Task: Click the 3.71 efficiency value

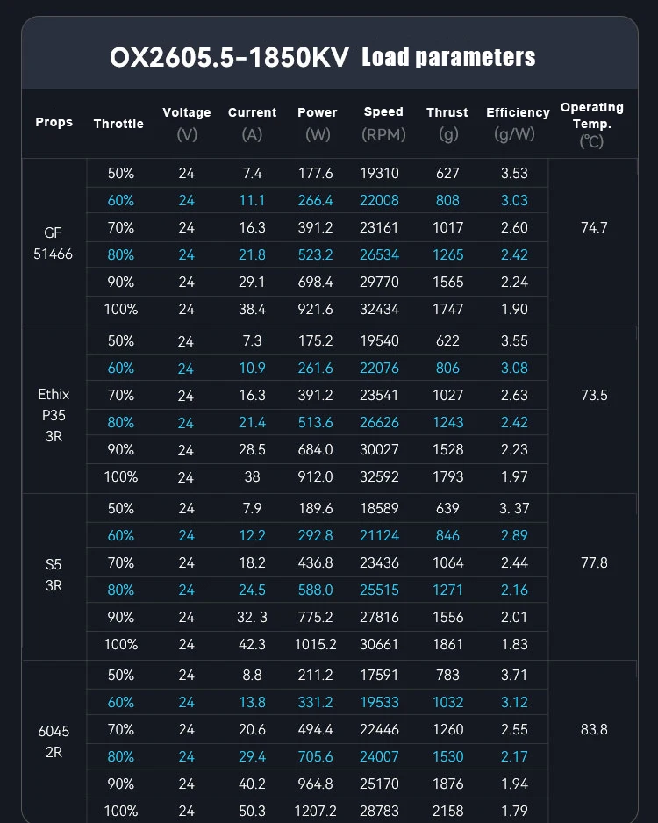Action: (514, 675)
